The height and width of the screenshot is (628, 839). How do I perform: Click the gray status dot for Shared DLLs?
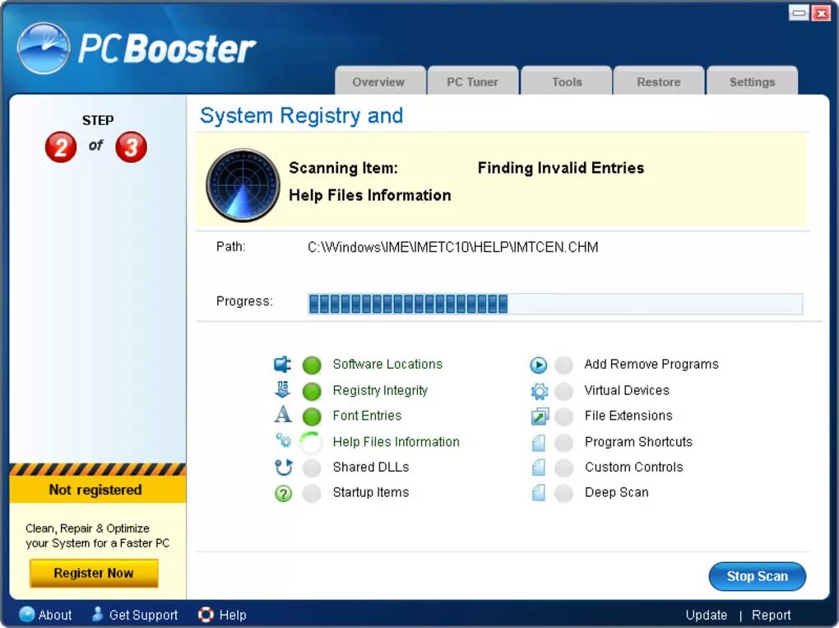312,468
